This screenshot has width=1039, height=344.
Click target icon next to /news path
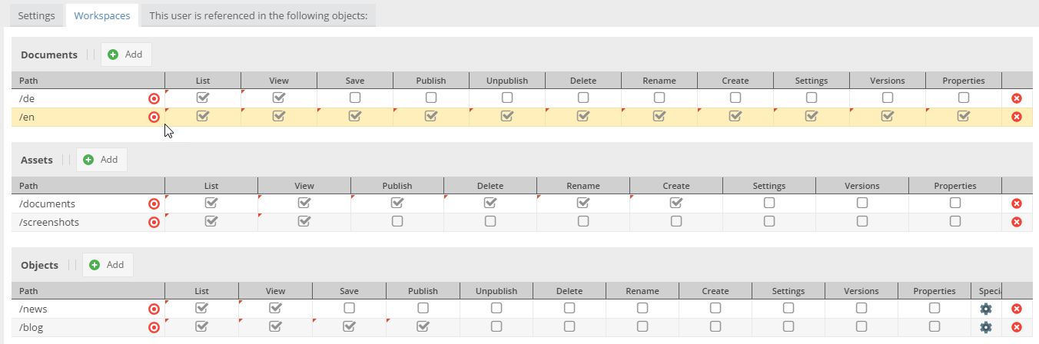(154, 309)
